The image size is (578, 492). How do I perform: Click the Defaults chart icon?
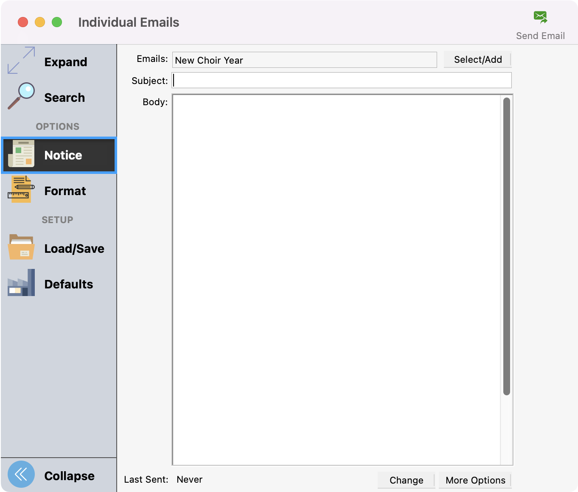point(21,282)
